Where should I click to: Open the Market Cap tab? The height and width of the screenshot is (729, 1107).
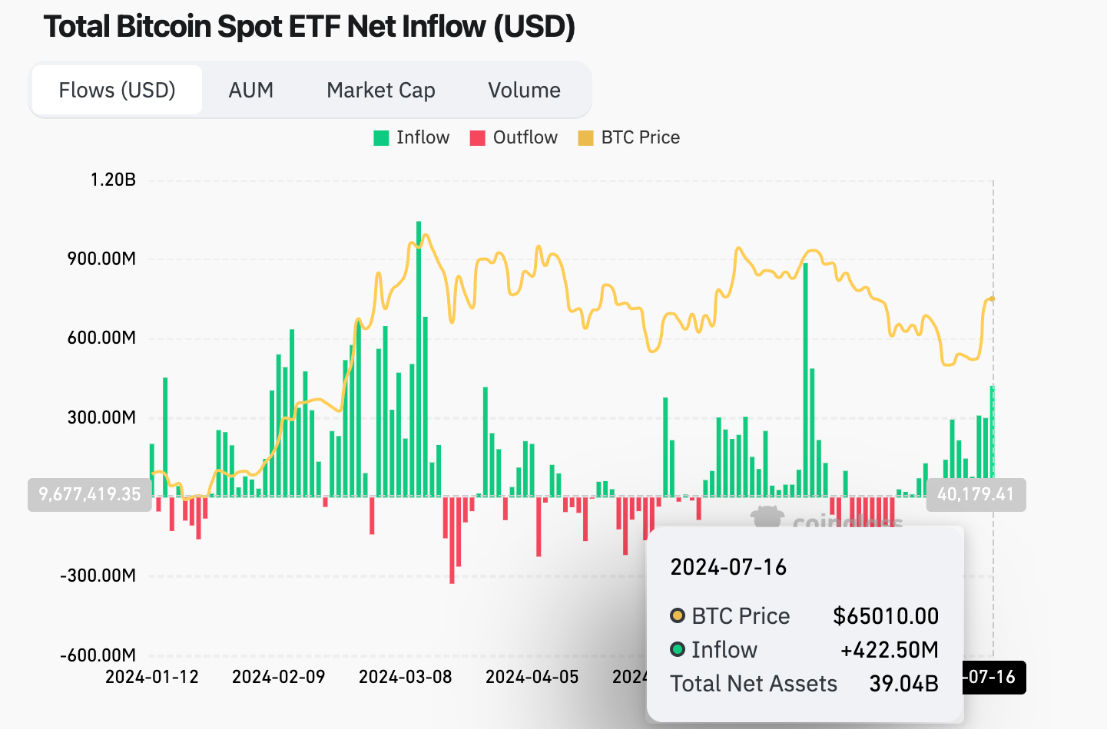[x=380, y=90]
